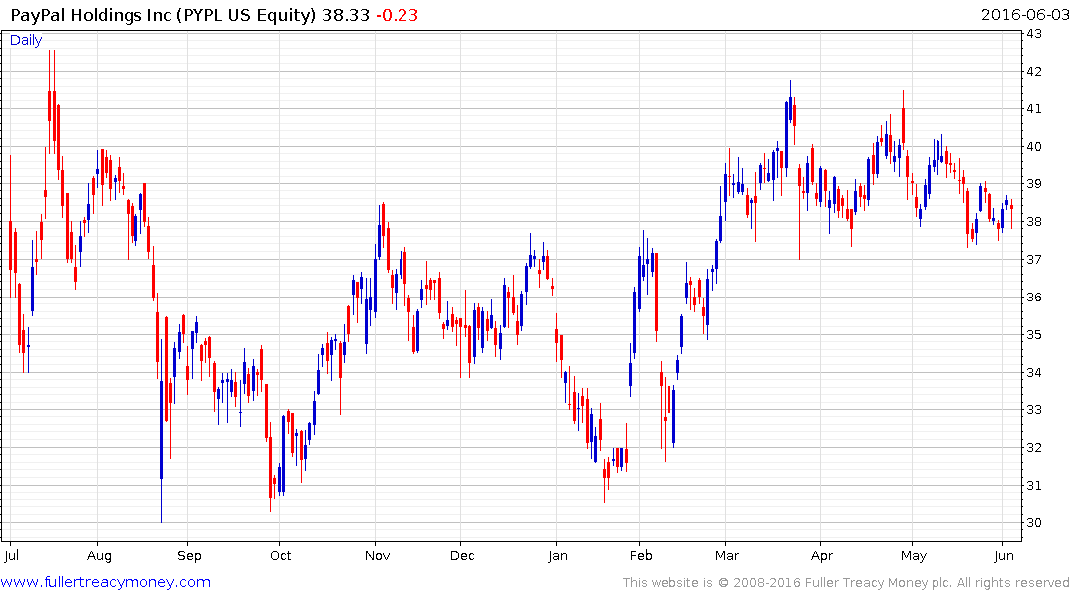The image size is (1071, 597).
Task: Open the www.fullertreacymoney.com link
Action: (x=106, y=582)
